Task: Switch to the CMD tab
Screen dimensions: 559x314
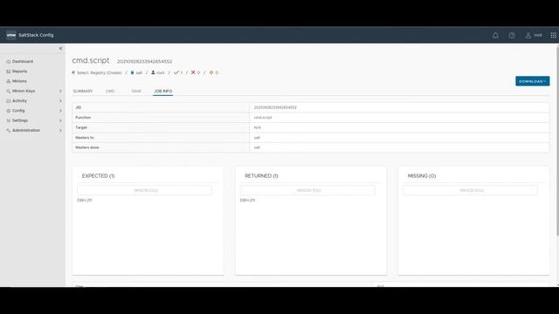Action: click(110, 91)
